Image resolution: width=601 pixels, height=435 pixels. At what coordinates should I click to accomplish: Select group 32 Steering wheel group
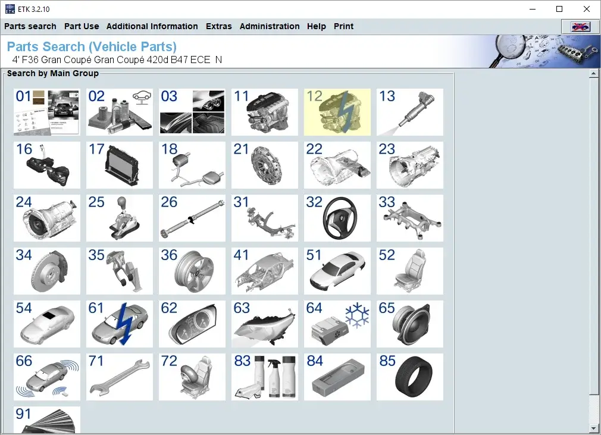[x=337, y=218]
